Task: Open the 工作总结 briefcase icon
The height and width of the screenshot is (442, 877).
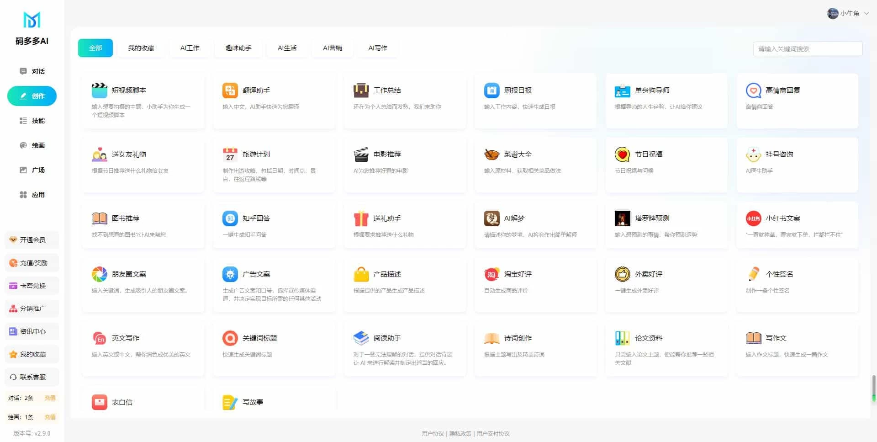Action: 361,91
